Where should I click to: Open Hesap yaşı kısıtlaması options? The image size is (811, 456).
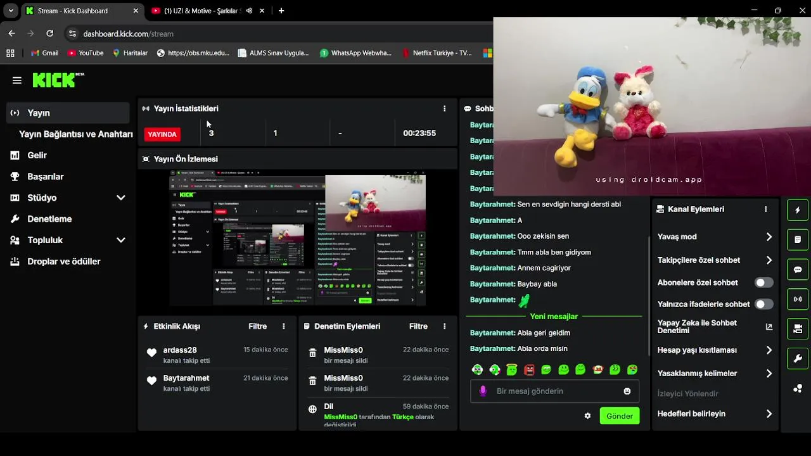tap(715, 350)
